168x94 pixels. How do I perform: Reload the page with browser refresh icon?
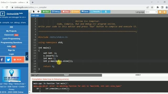(7, 7)
